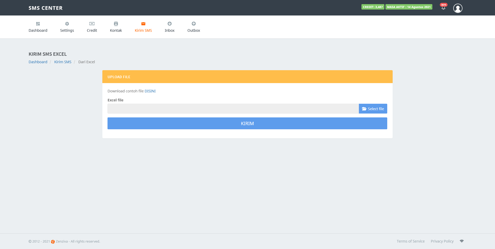This screenshot has width=495, height=249.
Task: Click the wifi signal icon in footer
Action: tap(462, 241)
